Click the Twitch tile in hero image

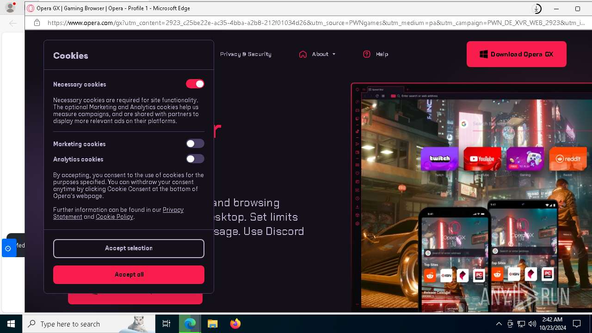click(439, 159)
